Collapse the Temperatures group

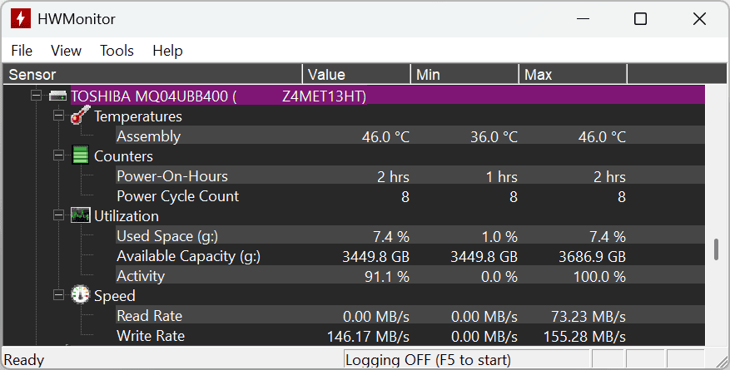[x=58, y=116]
